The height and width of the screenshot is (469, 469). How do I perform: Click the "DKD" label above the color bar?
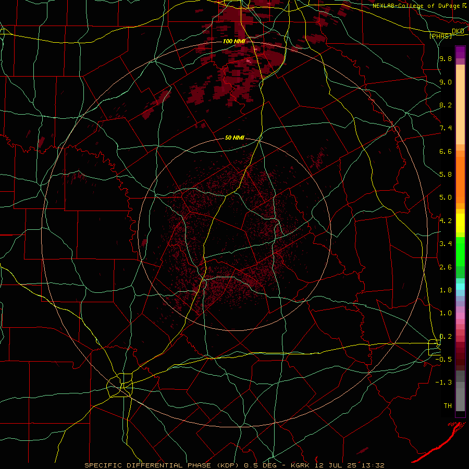click(x=458, y=31)
